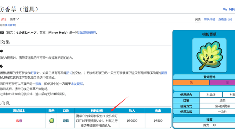This screenshot has width=235, height=132.
Task: Click the Mirror Herb icon in table
Action: pos(51,121)
